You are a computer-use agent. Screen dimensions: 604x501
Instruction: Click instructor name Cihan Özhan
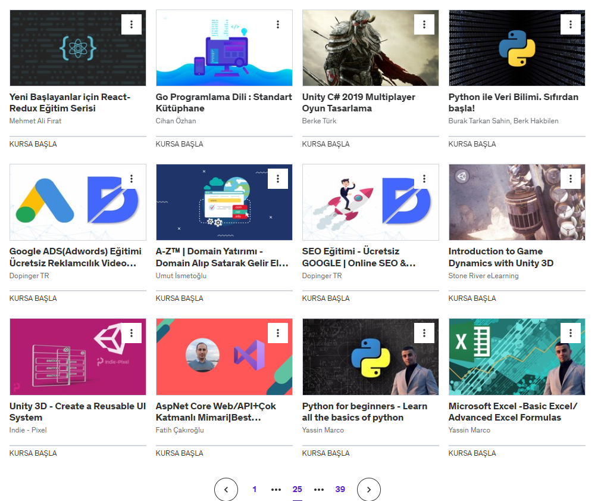coord(176,121)
